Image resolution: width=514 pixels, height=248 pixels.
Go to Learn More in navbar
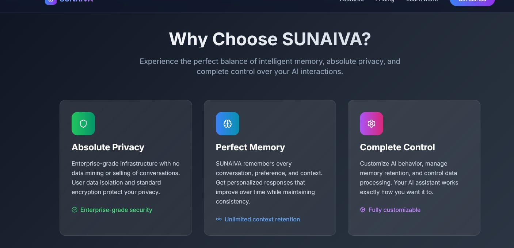(x=422, y=1)
